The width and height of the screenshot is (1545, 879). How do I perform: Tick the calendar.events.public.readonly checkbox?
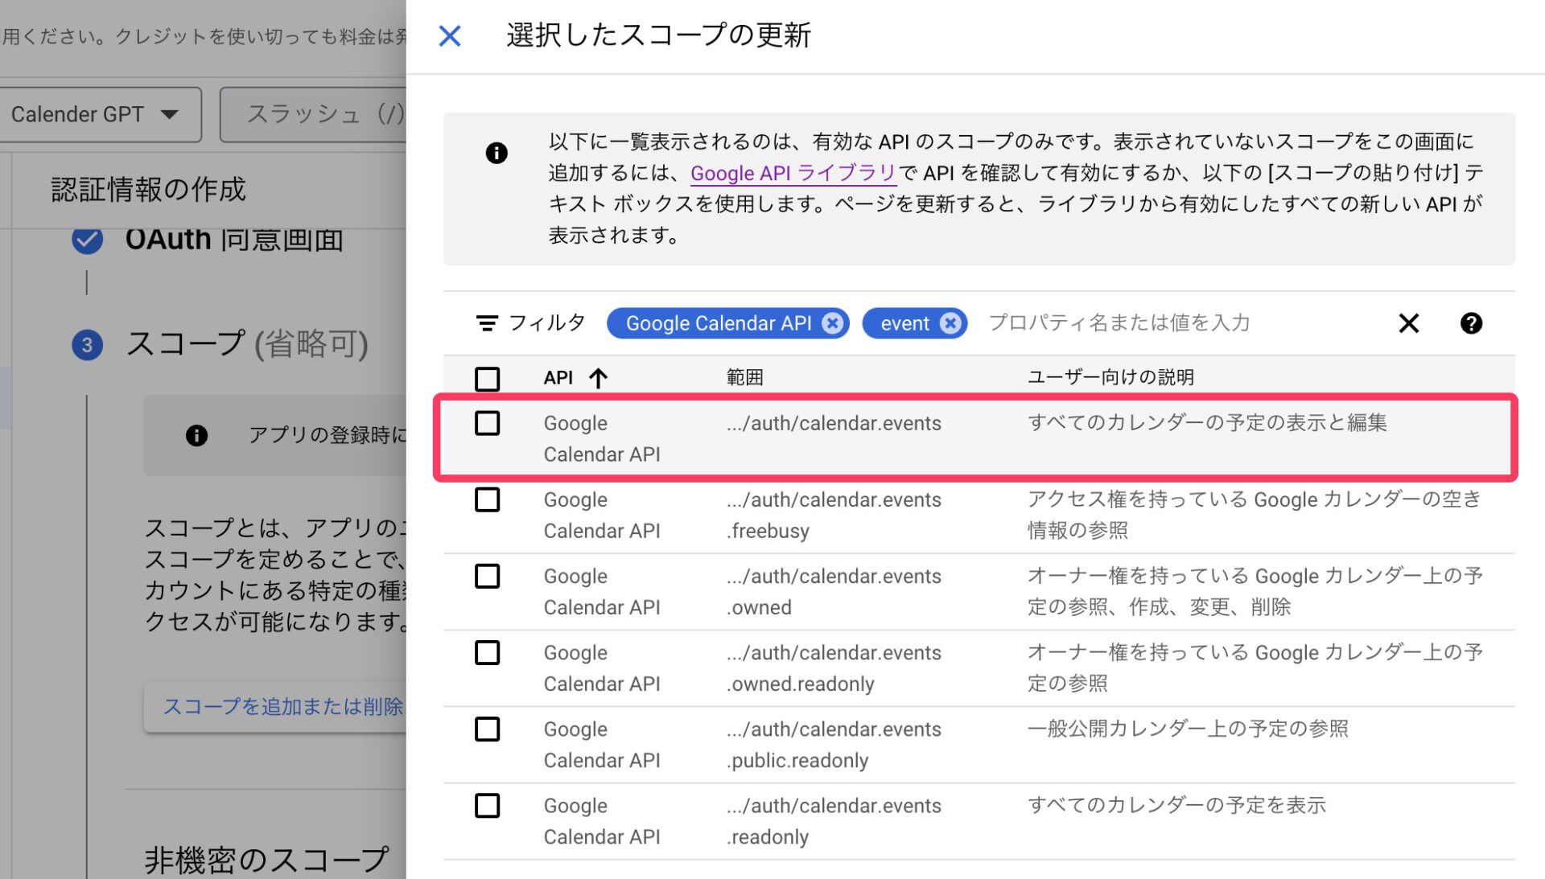pyautogui.click(x=487, y=729)
